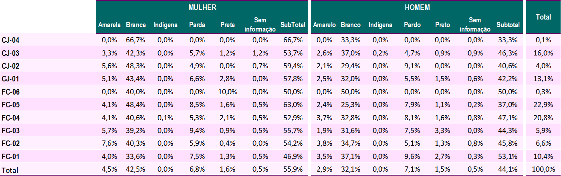Click the Amarela column header

point(109,25)
